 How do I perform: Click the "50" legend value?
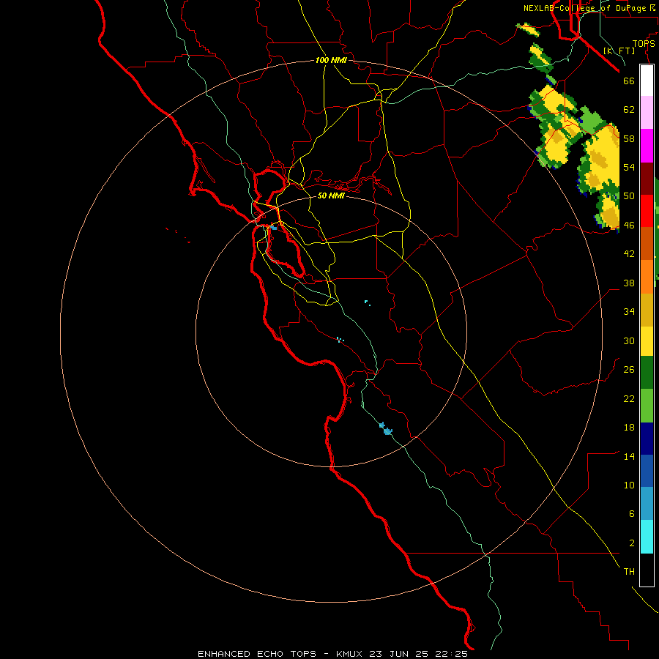[629, 196]
